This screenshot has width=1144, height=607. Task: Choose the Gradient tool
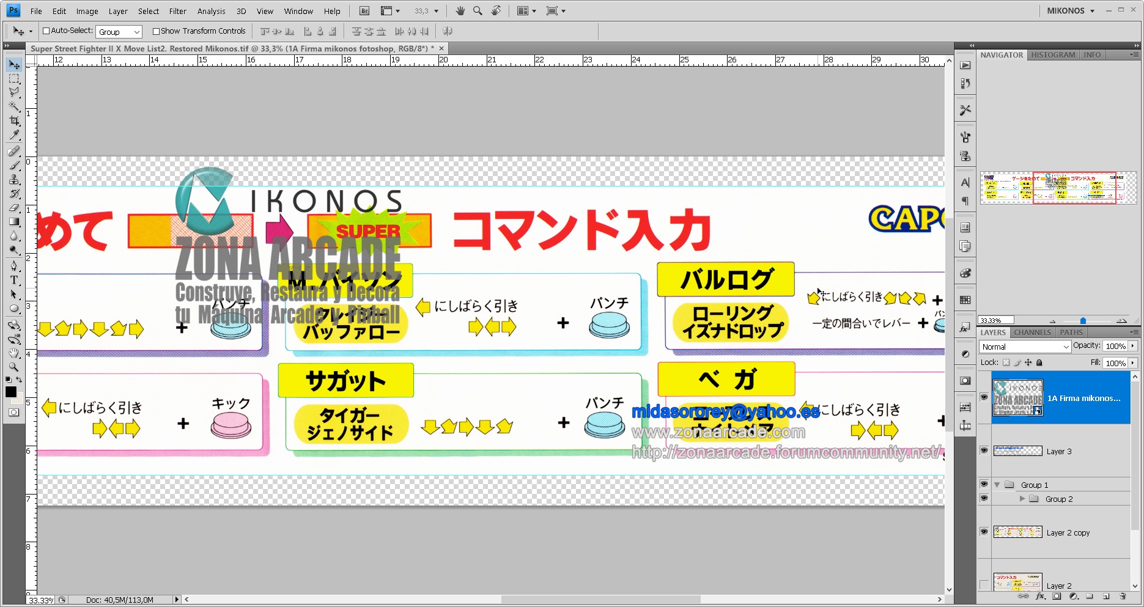tap(14, 223)
